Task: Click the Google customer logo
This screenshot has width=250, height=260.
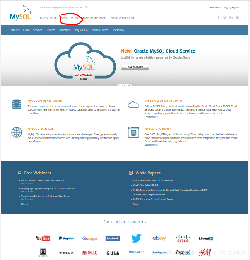Action: pyautogui.click(x=89, y=239)
